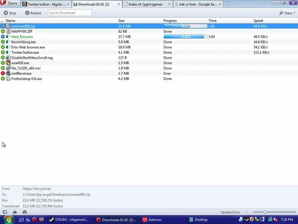Launch Firefox from the quick launch bar
The image size is (298, 224).
(41, 220)
